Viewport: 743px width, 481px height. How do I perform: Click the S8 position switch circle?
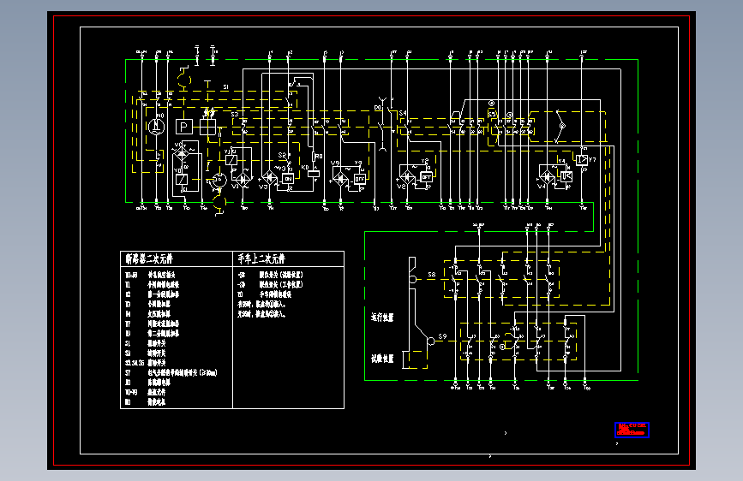pos(413,279)
